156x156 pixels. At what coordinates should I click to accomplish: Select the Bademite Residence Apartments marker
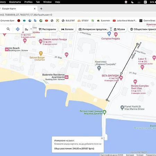pyautogui.click(x=67, y=77)
